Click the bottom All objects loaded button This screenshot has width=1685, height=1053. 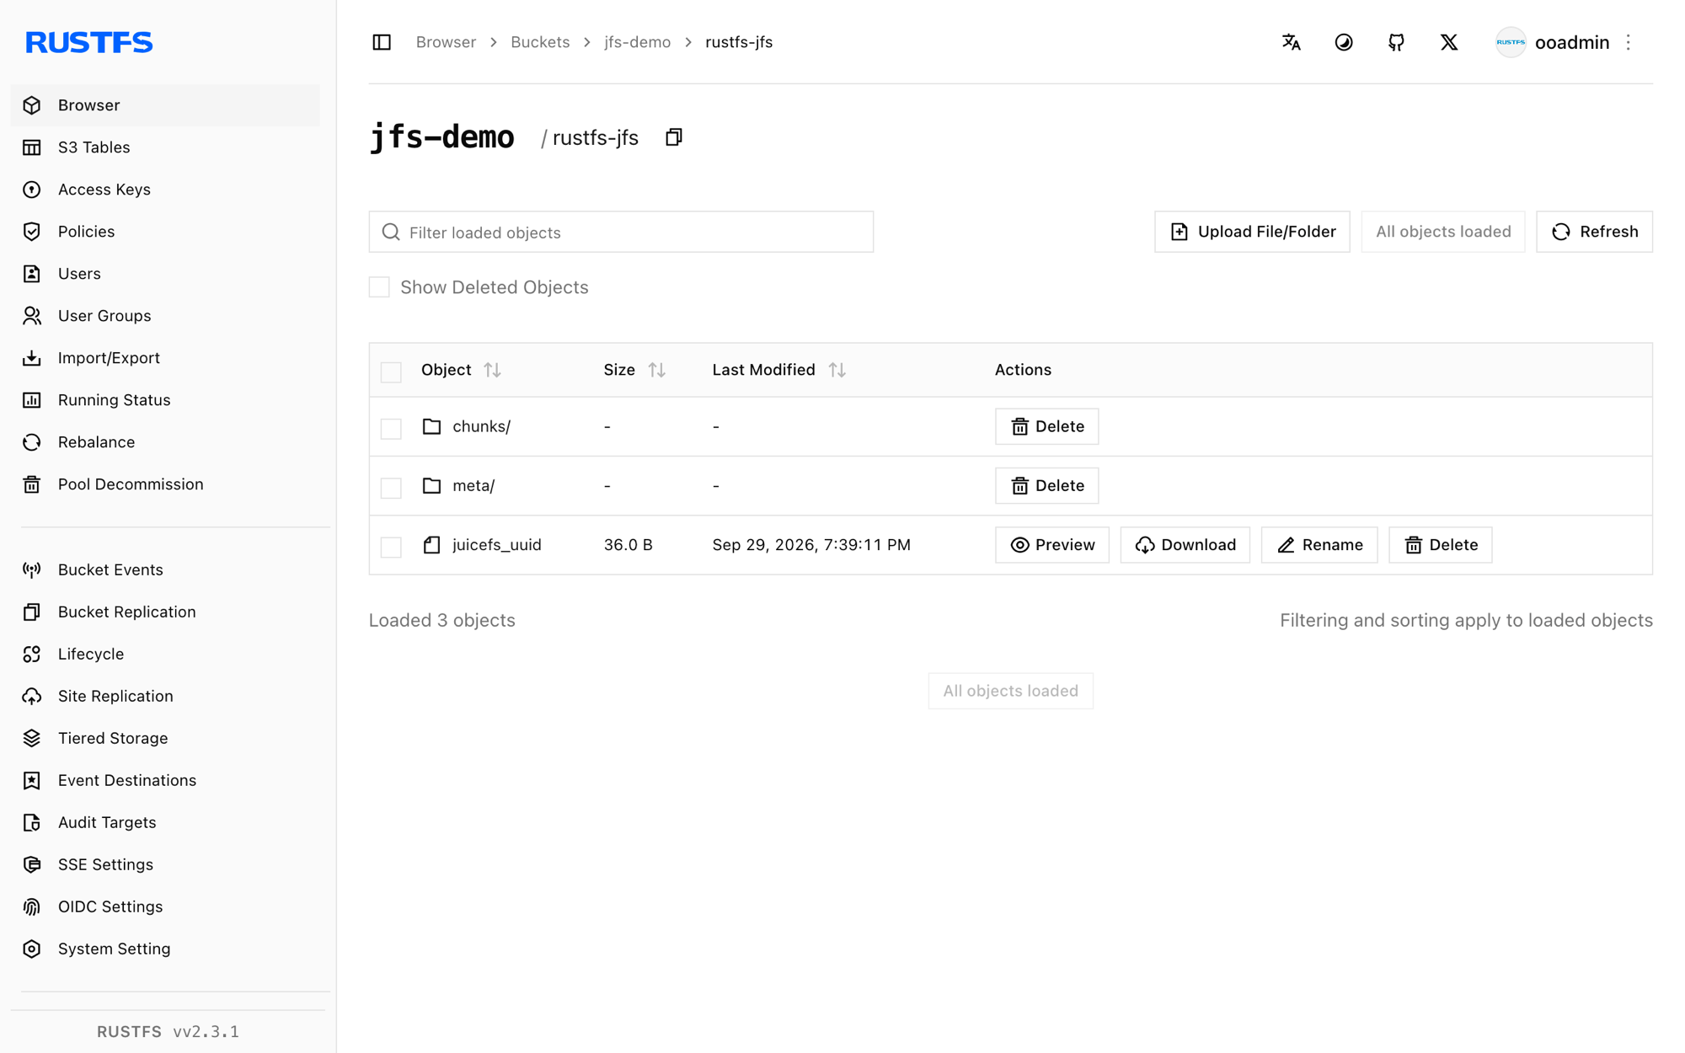pyautogui.click(x=1010, y=691)
